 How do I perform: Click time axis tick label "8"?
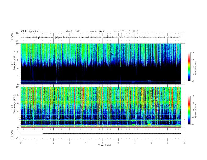pyautogui.click(x=151, y=143)
